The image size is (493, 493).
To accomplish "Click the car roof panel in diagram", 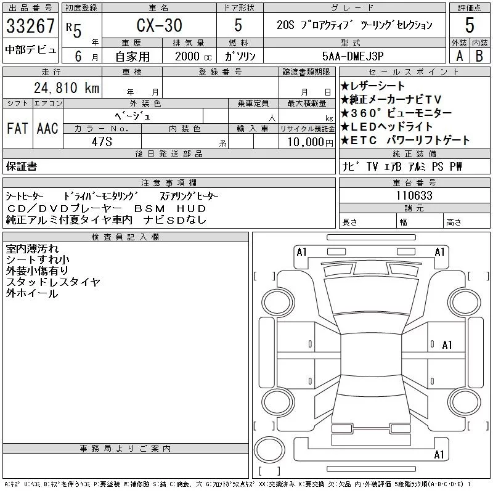I will click(x=371, y=354).
